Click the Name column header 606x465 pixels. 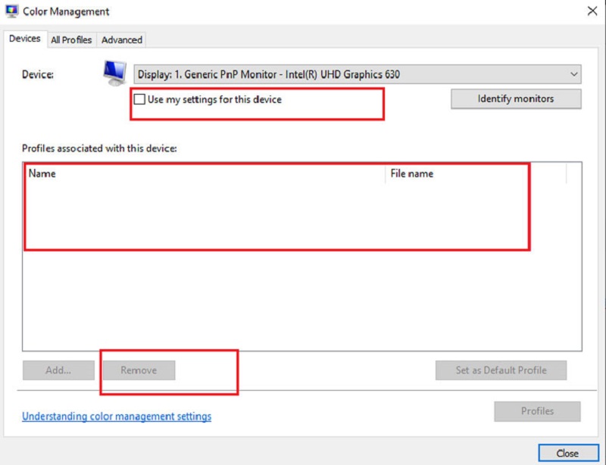[x=41, y=173]
